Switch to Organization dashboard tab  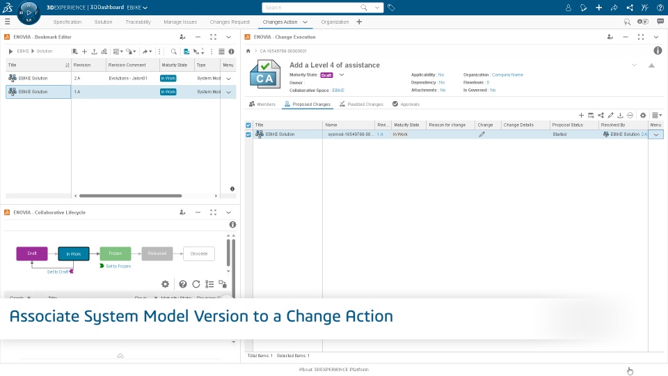[335, 22]
